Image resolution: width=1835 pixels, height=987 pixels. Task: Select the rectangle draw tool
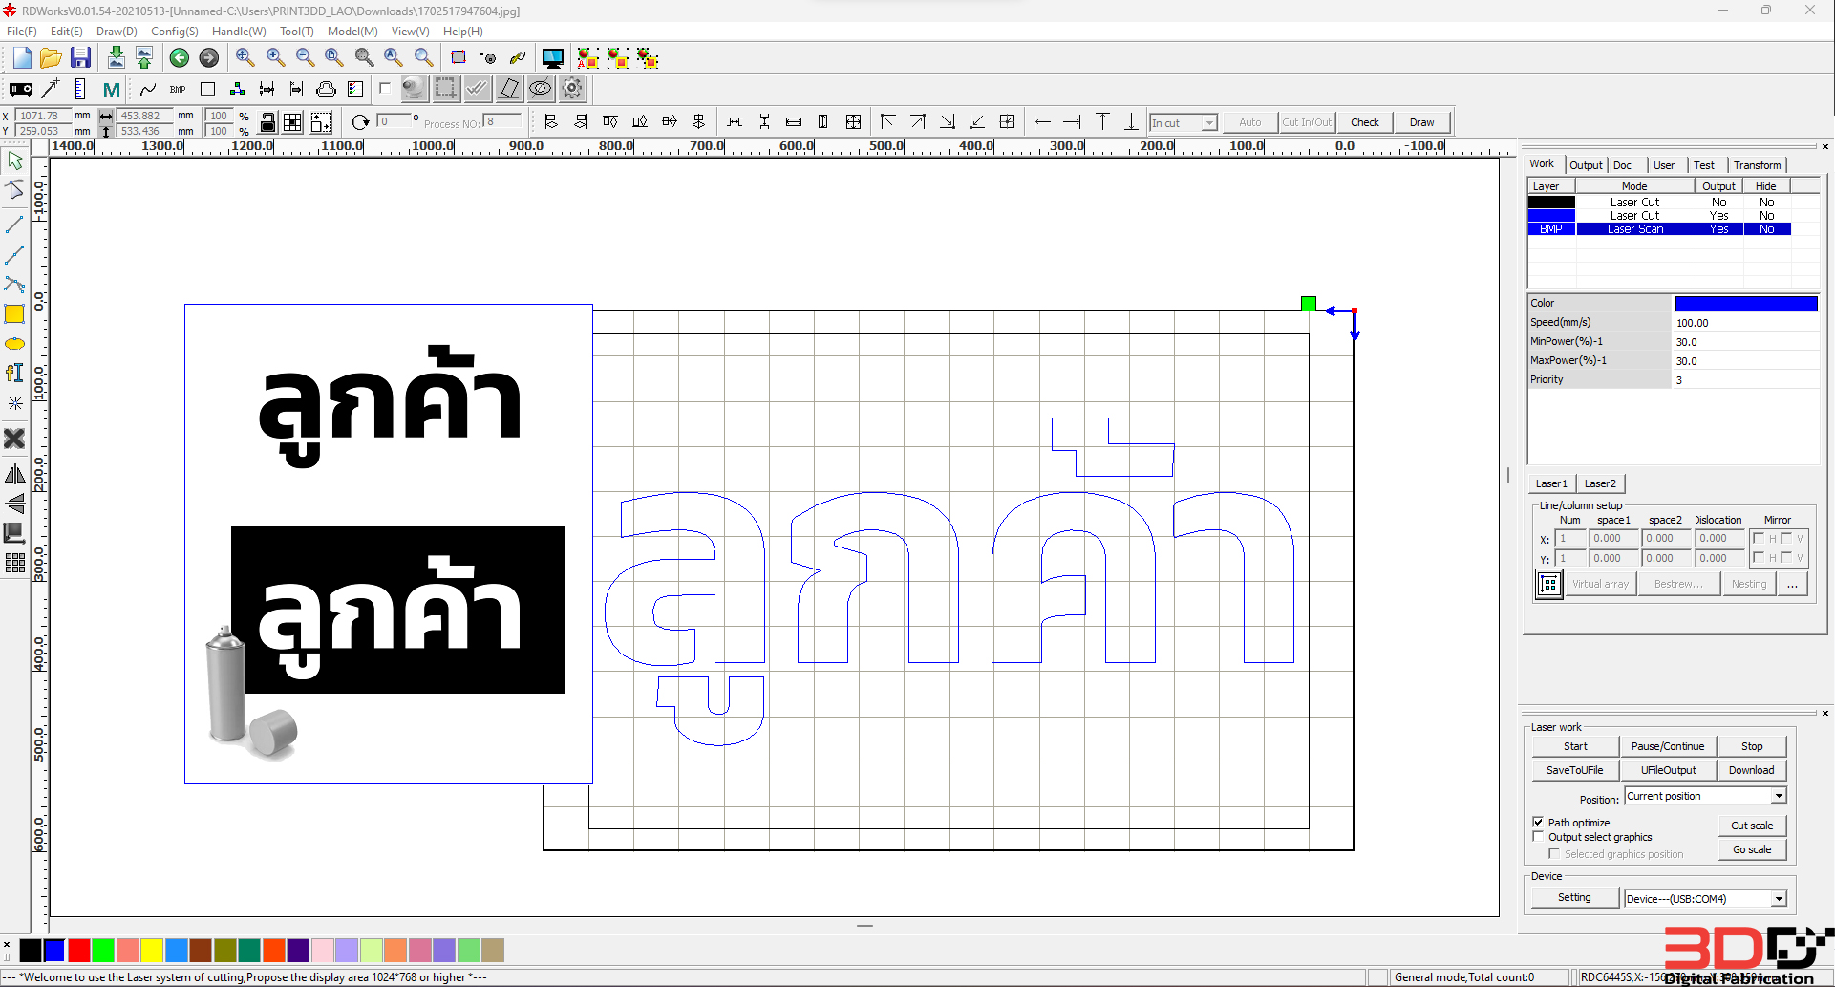[x=14, y=314]
